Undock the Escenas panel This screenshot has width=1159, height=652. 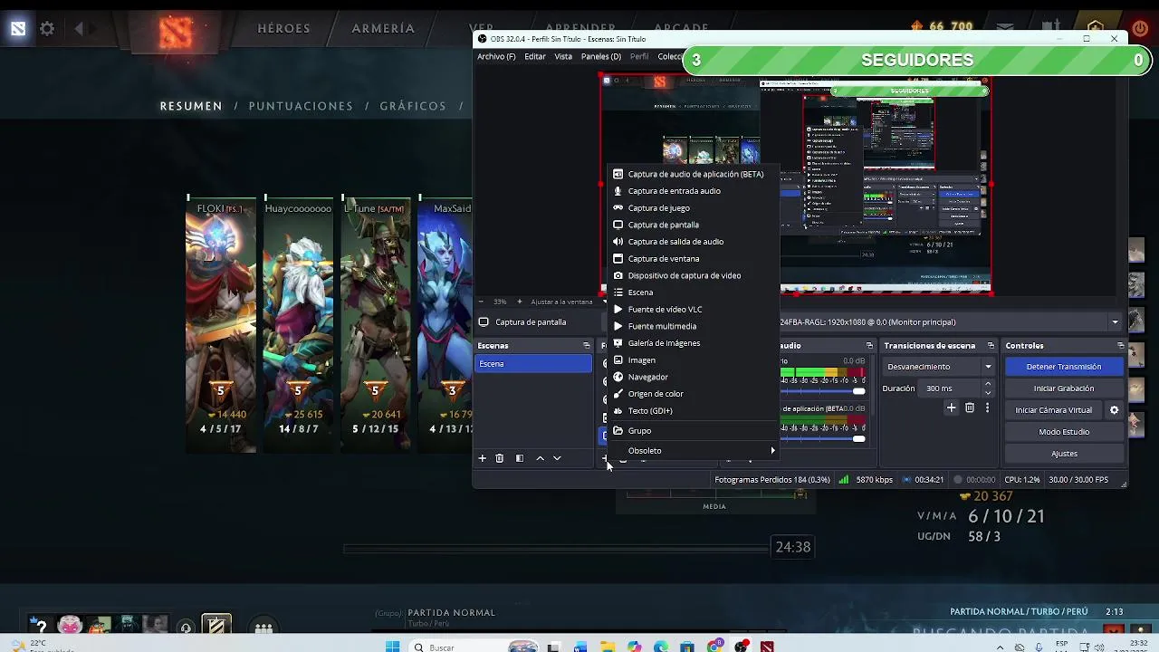coord(586,346)
